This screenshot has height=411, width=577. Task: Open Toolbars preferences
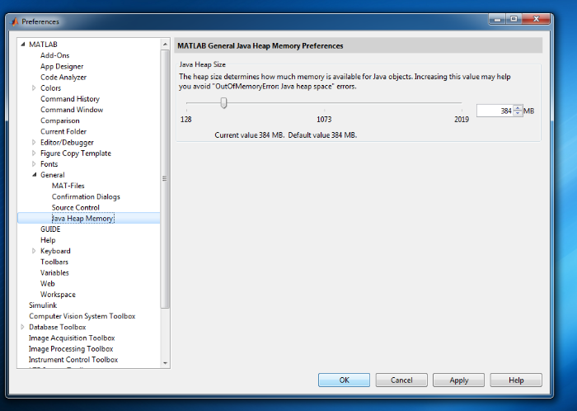click(x=54, y=262)
